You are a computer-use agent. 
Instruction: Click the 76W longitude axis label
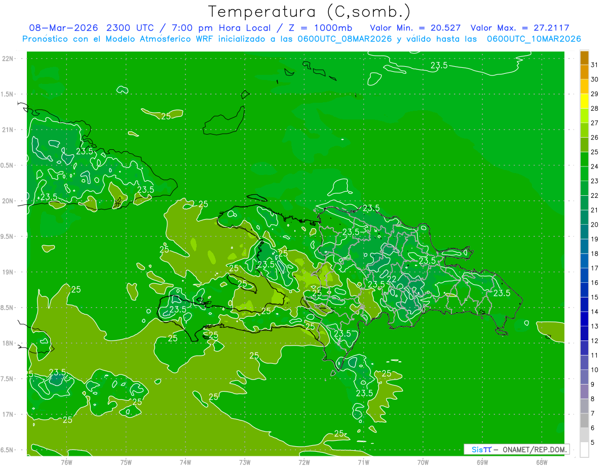tap(66, 462)
